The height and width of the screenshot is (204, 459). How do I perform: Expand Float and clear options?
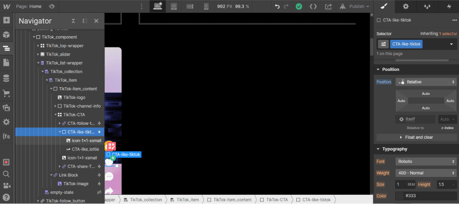pos(417,137)
